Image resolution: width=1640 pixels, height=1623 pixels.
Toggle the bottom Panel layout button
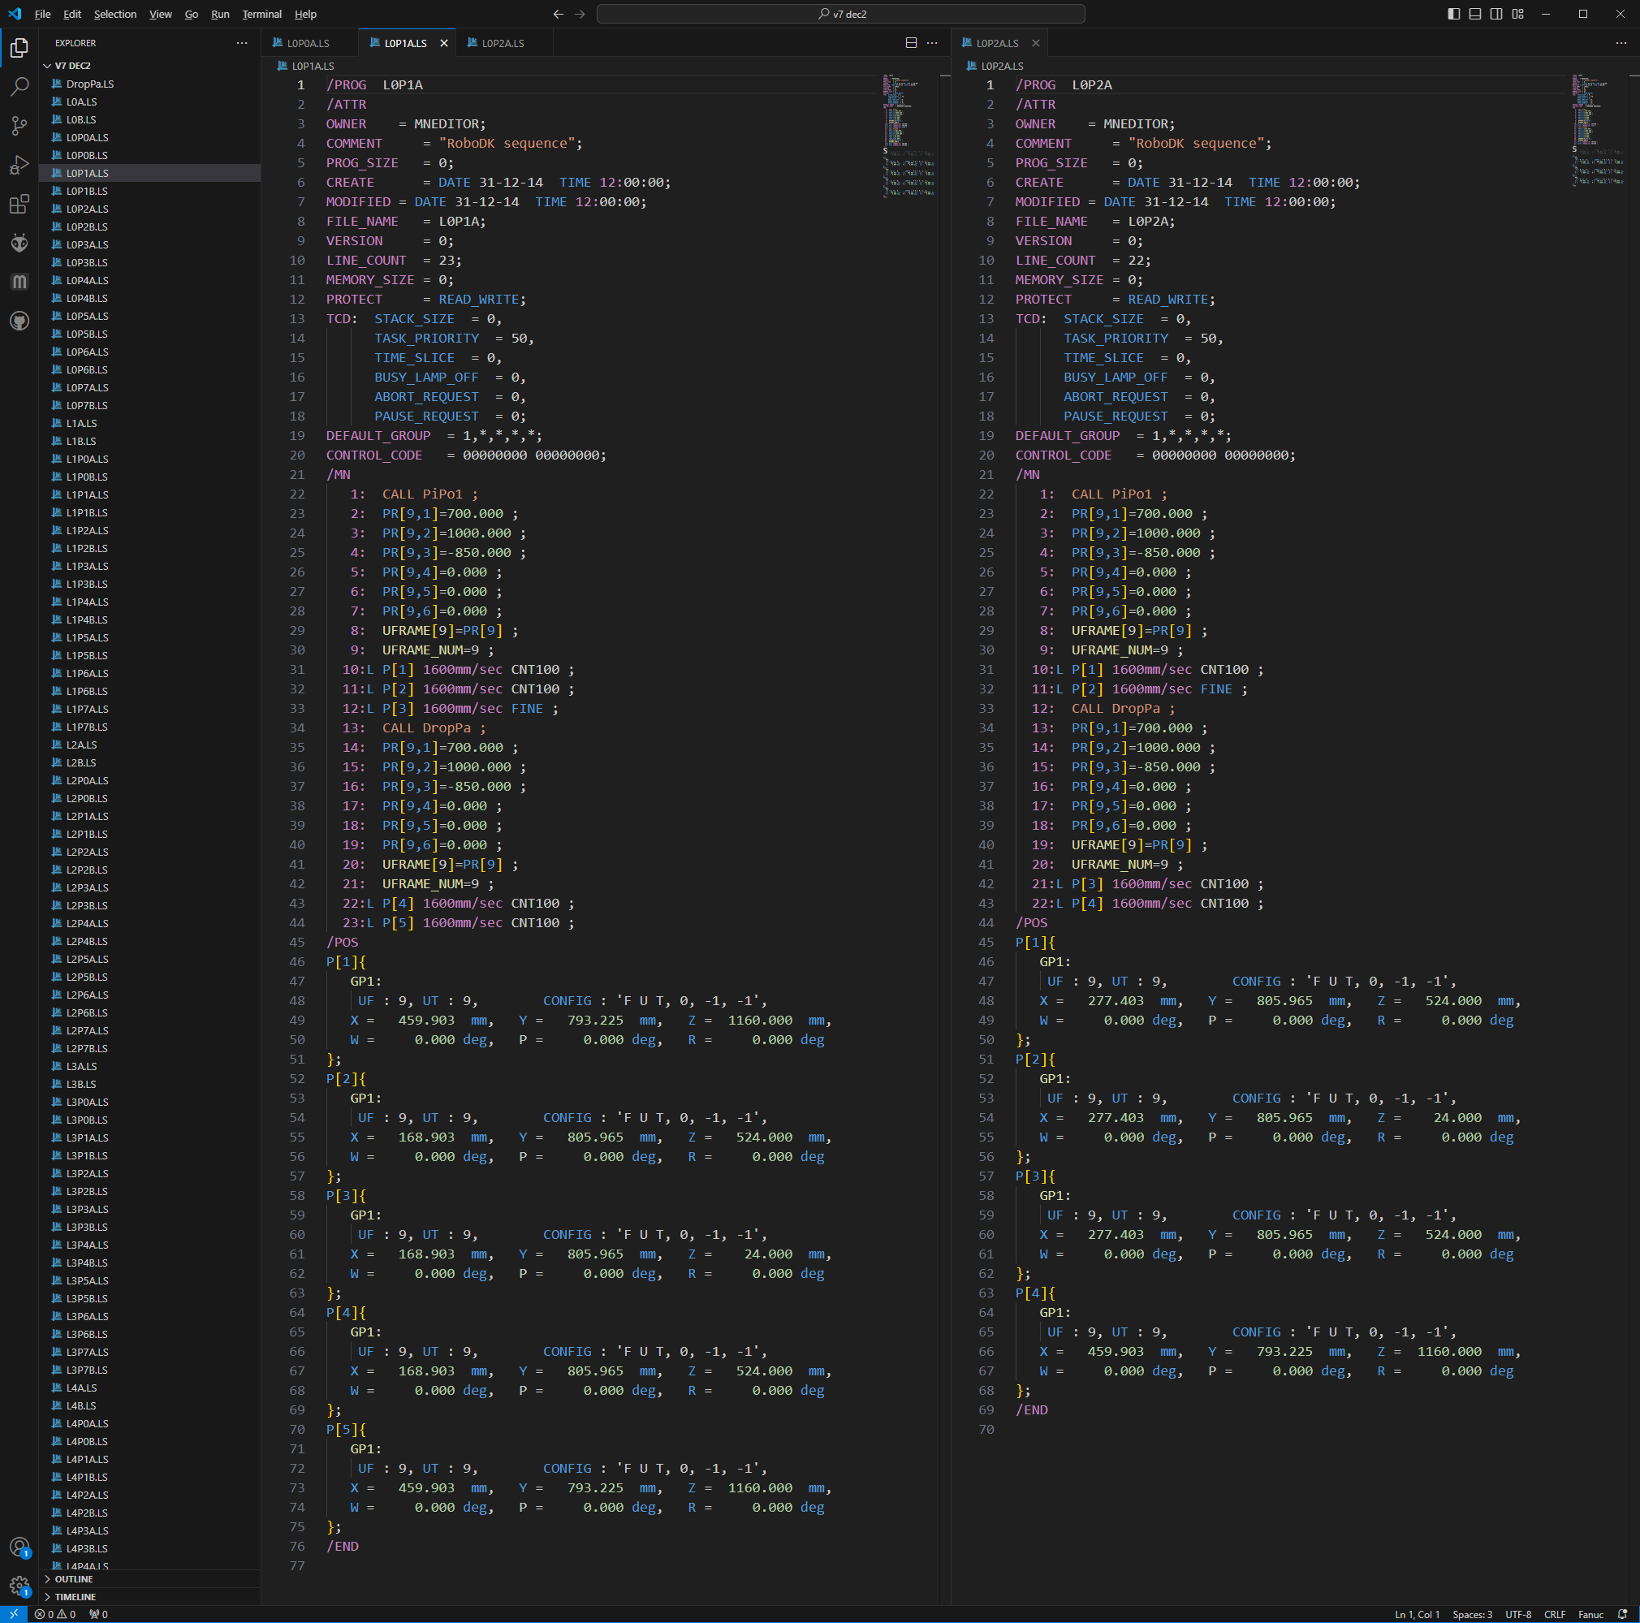1475,14
